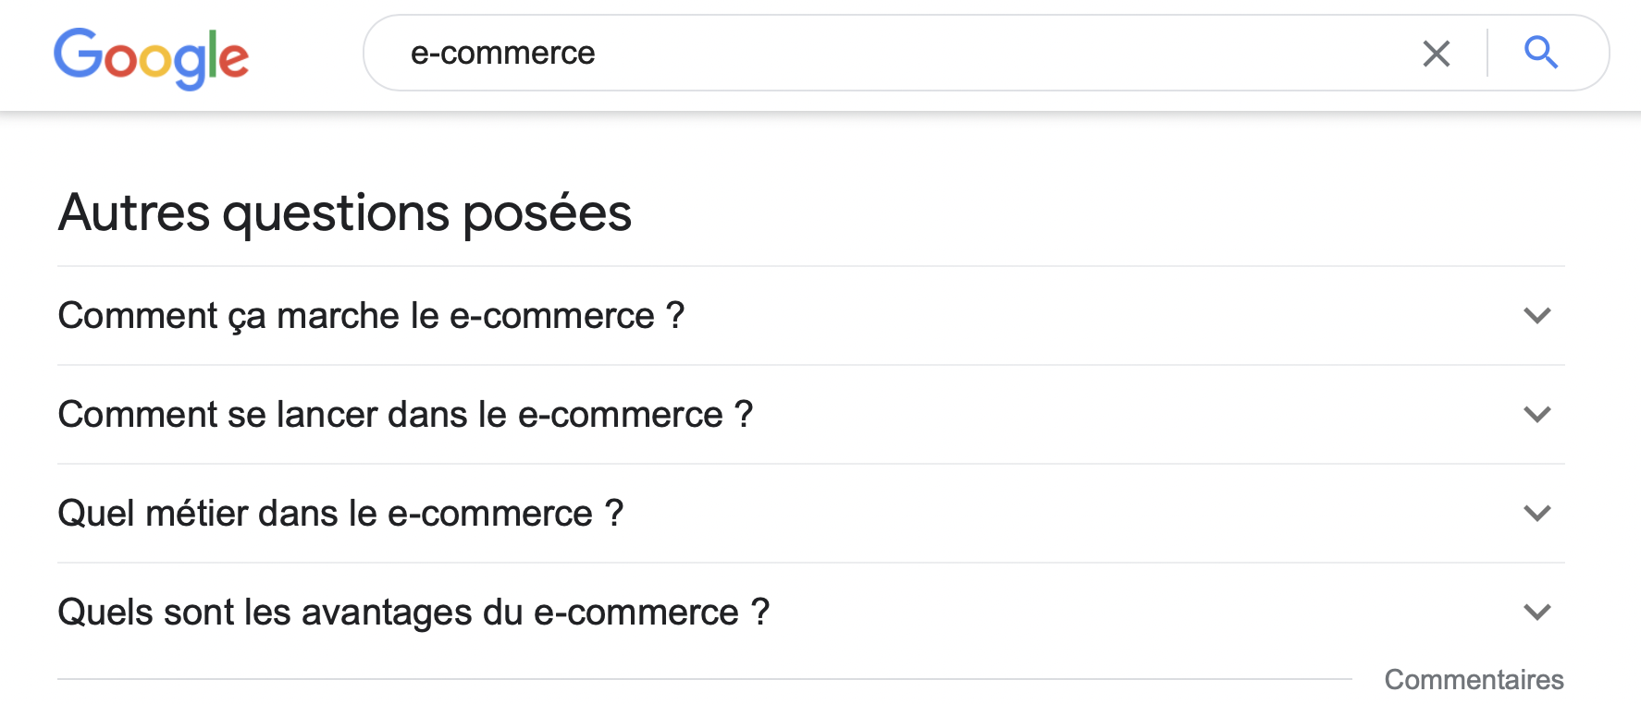Clear the search query with the X icon
1641x704 pixels.
(1436, 54)
